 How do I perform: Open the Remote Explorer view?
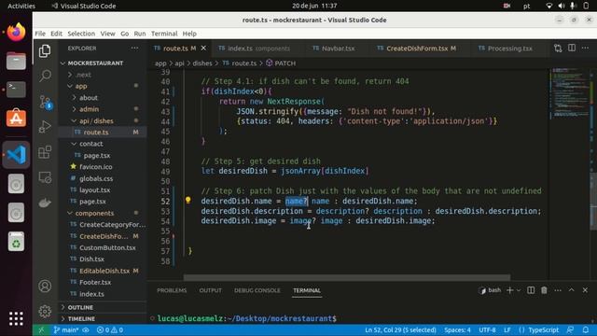coord(45,177)
